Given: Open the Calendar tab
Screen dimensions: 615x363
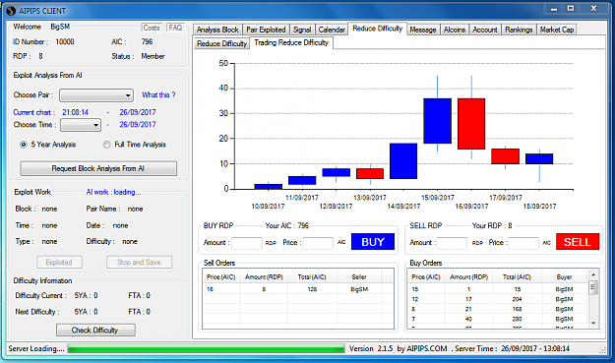Looking at the screenshot, I should [x=332, y=30].
